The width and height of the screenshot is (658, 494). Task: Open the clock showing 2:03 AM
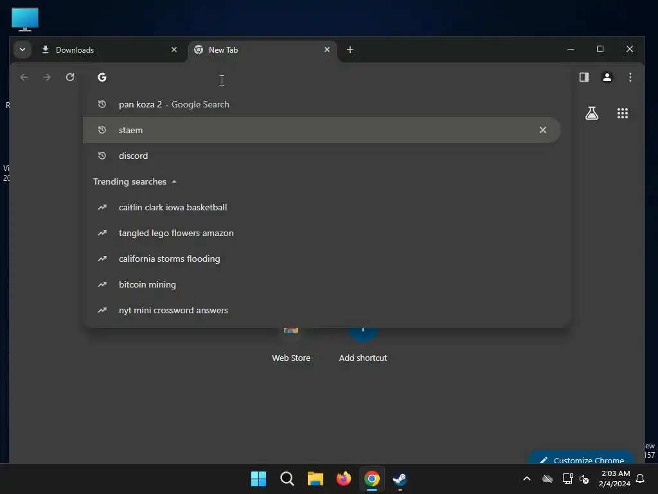[x=615, y=479]
